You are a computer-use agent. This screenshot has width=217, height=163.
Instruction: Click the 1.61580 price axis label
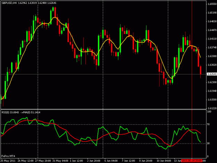[212, 100]
